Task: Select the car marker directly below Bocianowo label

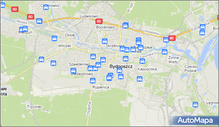Action: pos(105,41)
